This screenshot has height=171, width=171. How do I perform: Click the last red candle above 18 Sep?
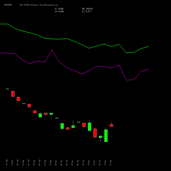tap(111, 126)
